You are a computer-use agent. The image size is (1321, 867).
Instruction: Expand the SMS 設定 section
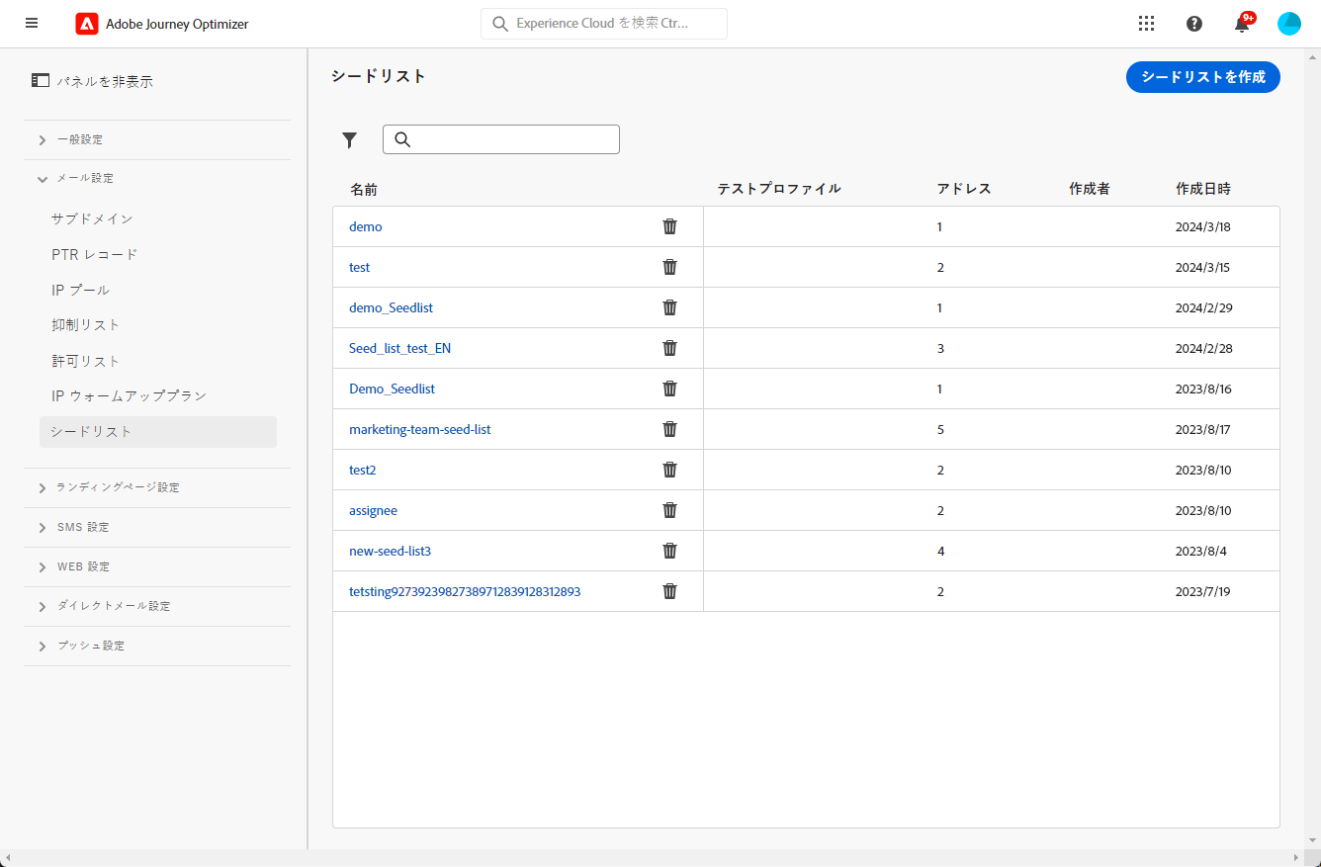(82, 527)
